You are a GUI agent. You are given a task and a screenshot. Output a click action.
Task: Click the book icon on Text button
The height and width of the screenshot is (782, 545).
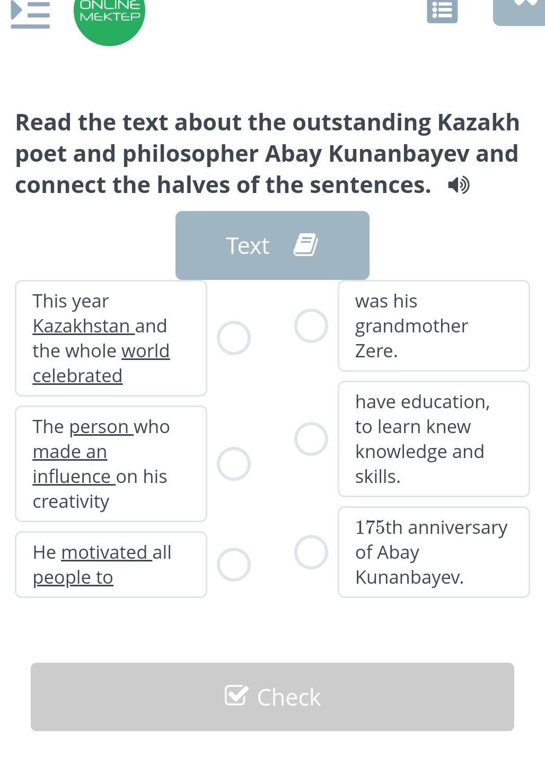(306, 245)
